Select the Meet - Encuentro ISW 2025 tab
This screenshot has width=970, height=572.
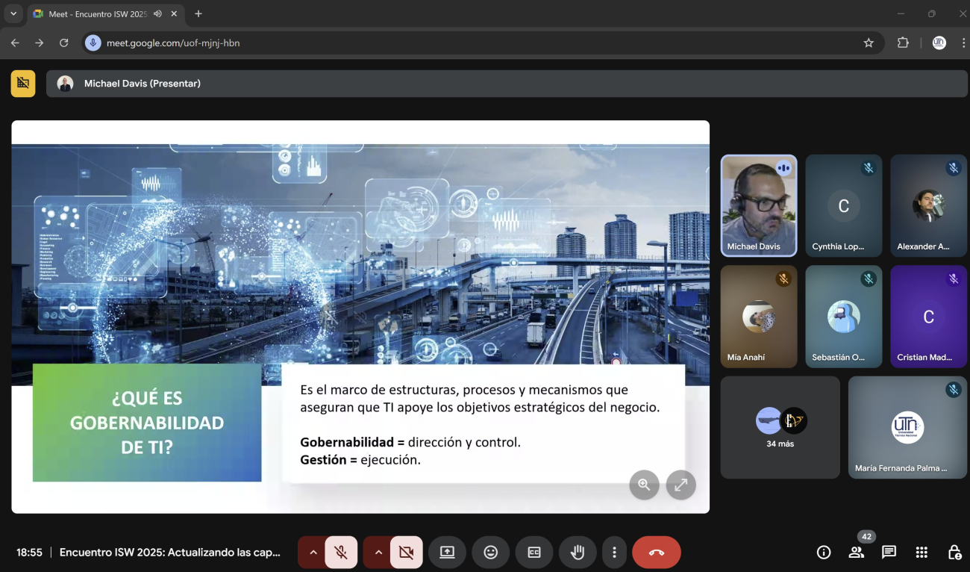click(x=97, y=14)
